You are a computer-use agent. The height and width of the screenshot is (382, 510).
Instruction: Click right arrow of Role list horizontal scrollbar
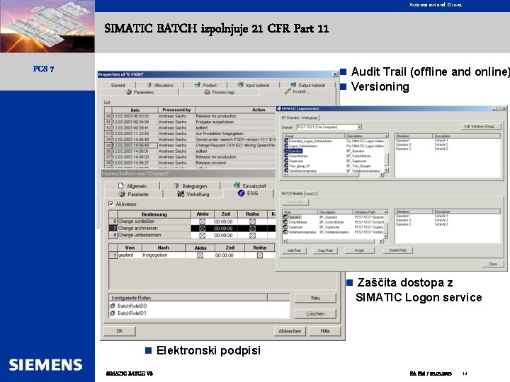click(x=381, y=241)
